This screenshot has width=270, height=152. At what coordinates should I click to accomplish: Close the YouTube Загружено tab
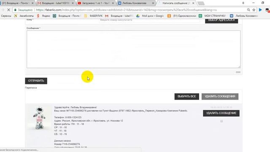click(x=113, y=3)
